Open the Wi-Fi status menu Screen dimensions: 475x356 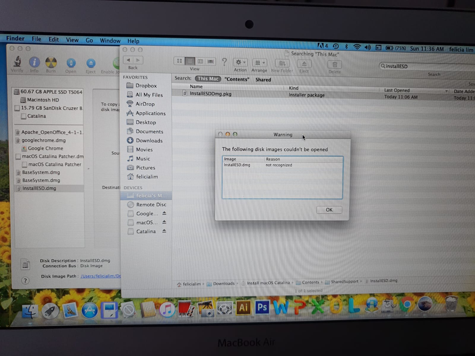[357, 47]
